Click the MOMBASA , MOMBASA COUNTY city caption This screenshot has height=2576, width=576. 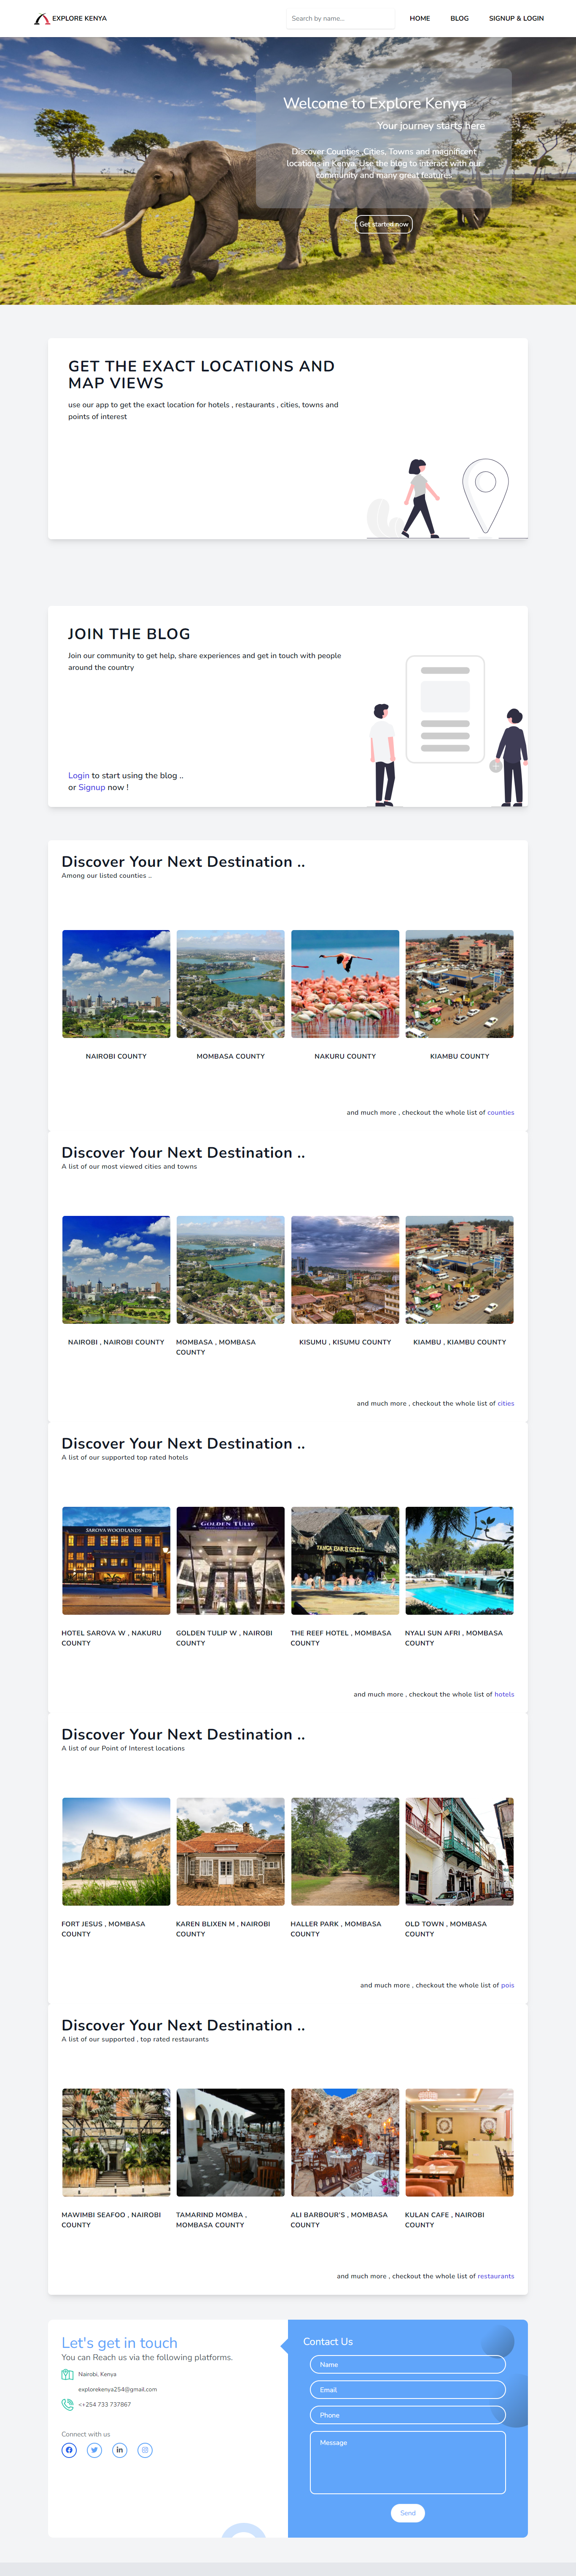pyautogui.click(x=216, y=1347)
